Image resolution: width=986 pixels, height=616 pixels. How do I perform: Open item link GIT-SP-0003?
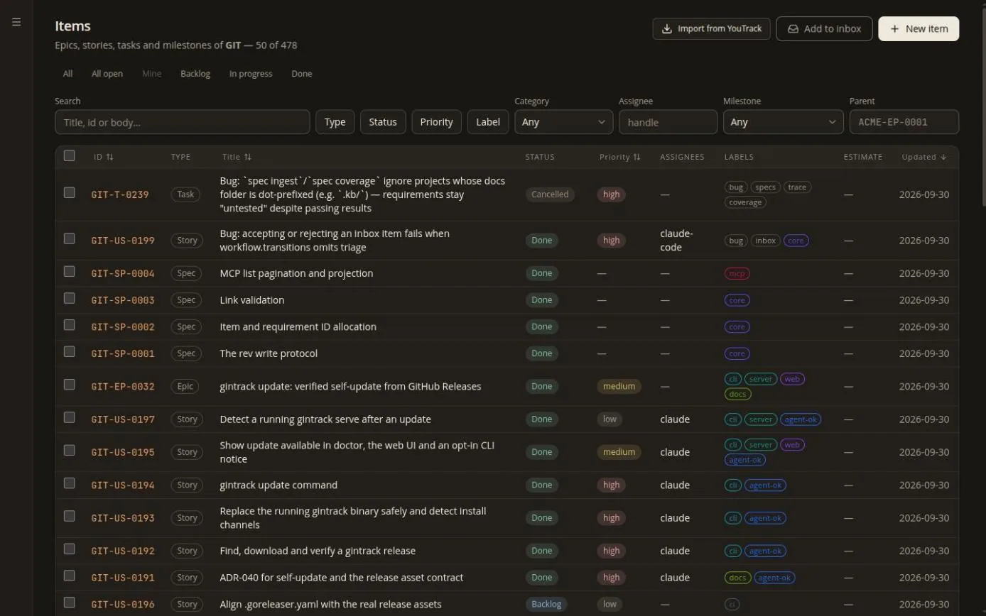pos(123,300)
